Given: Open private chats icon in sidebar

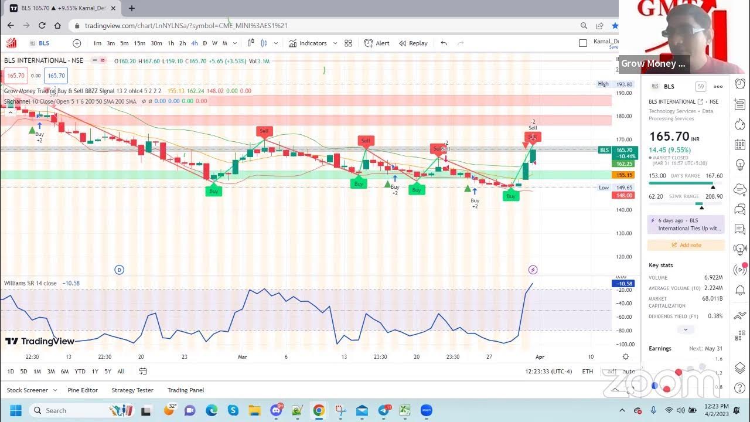Looking at the screenshot, I should [x=740, y=209].
